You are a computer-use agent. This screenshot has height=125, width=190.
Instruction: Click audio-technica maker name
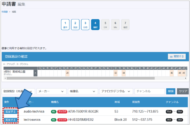point(34,111)
